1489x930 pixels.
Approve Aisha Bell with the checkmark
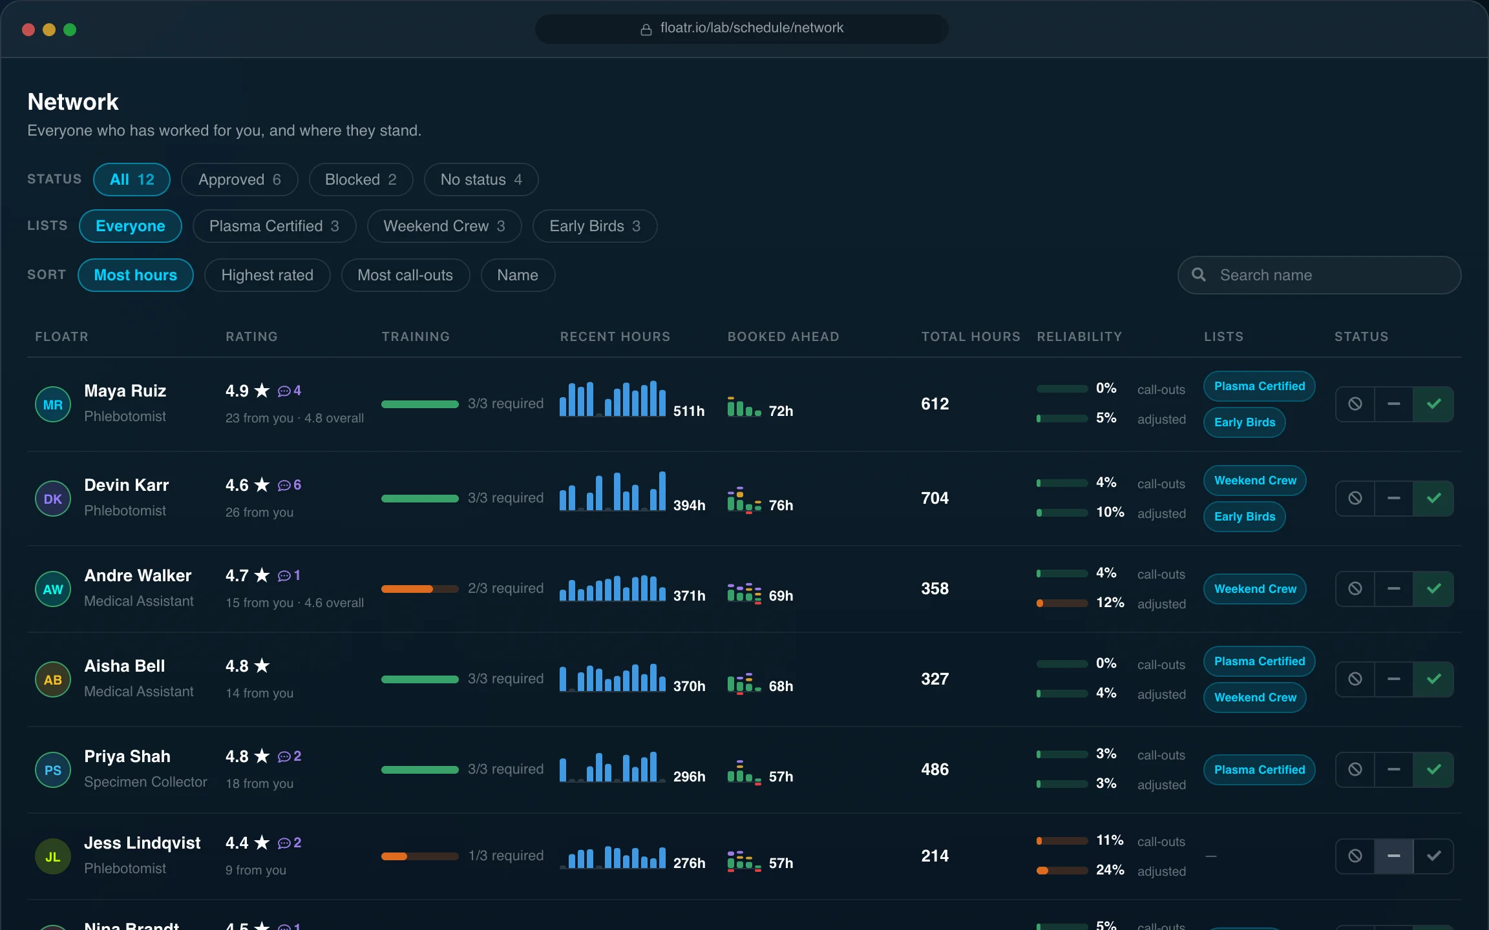(x=1433, y=679)
